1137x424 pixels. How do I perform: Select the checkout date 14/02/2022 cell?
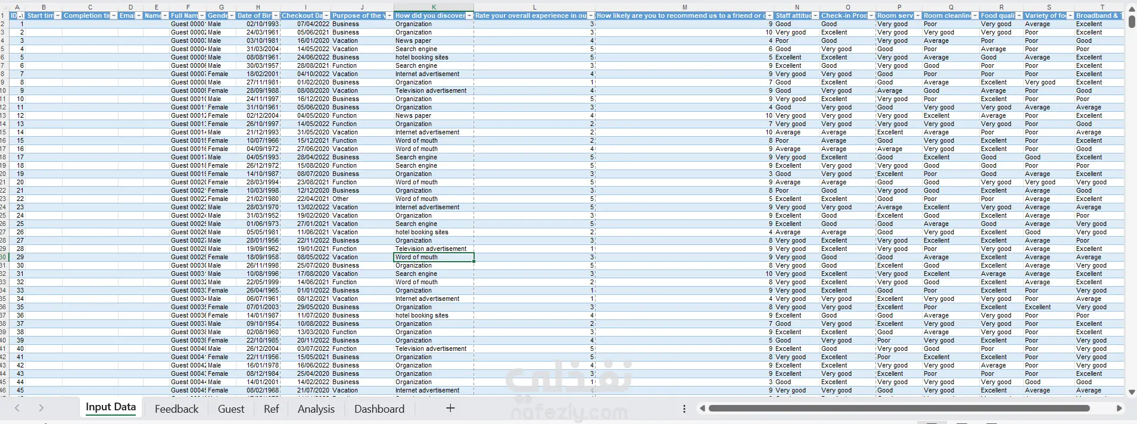click(x=306, y=382)
